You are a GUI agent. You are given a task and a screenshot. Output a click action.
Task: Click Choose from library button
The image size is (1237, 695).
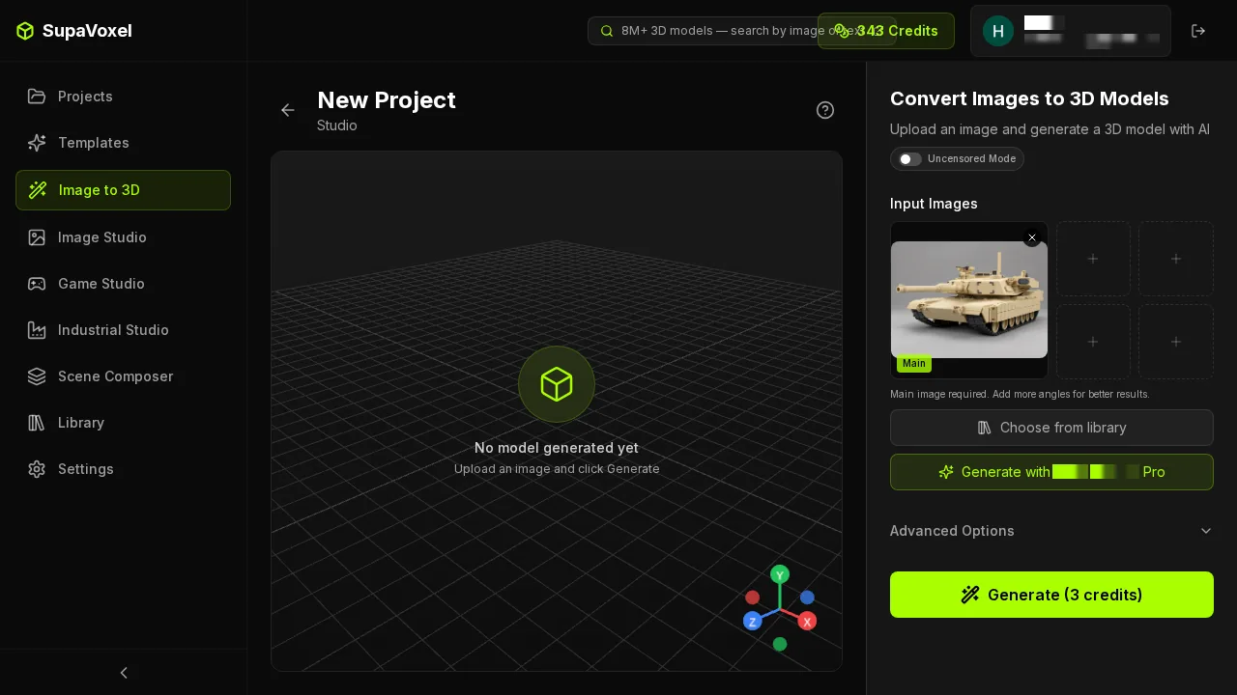pos(1051,428)
